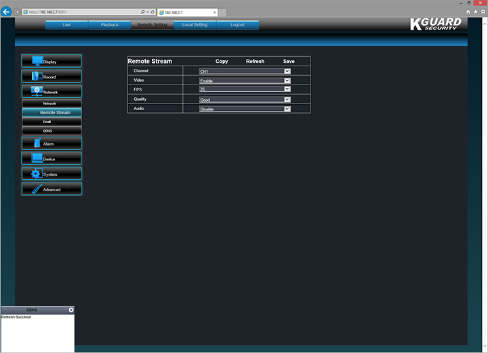Select the Email submenu item
488x353 pixels.
tap(47, 121)
